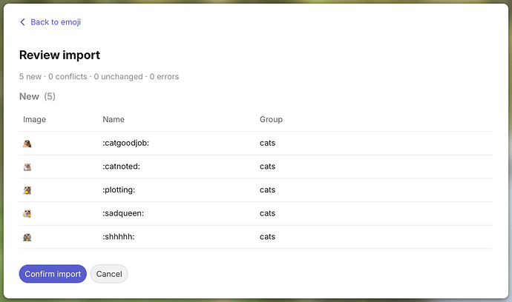This screenshot has width=512, height=302.
Task: Click the cats group in the shhhhh row
Action: coord(267,237)
